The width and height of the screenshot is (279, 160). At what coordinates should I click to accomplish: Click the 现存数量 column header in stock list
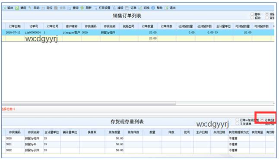point(114,132)
